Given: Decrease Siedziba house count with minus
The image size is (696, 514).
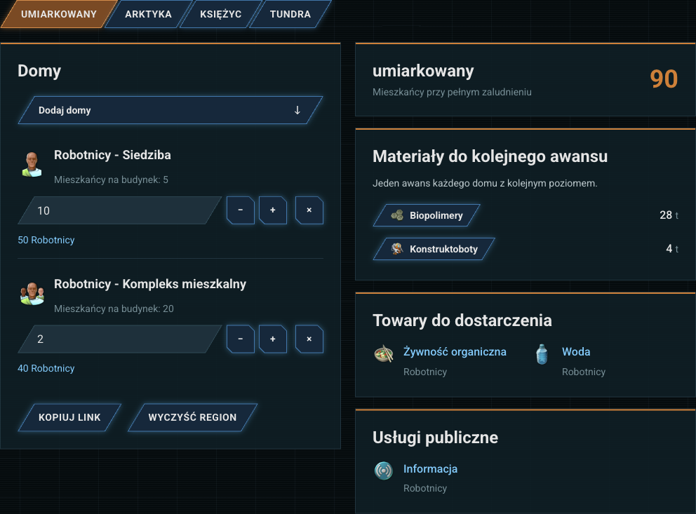Looking at the screenshot, I should coord(241,210).
